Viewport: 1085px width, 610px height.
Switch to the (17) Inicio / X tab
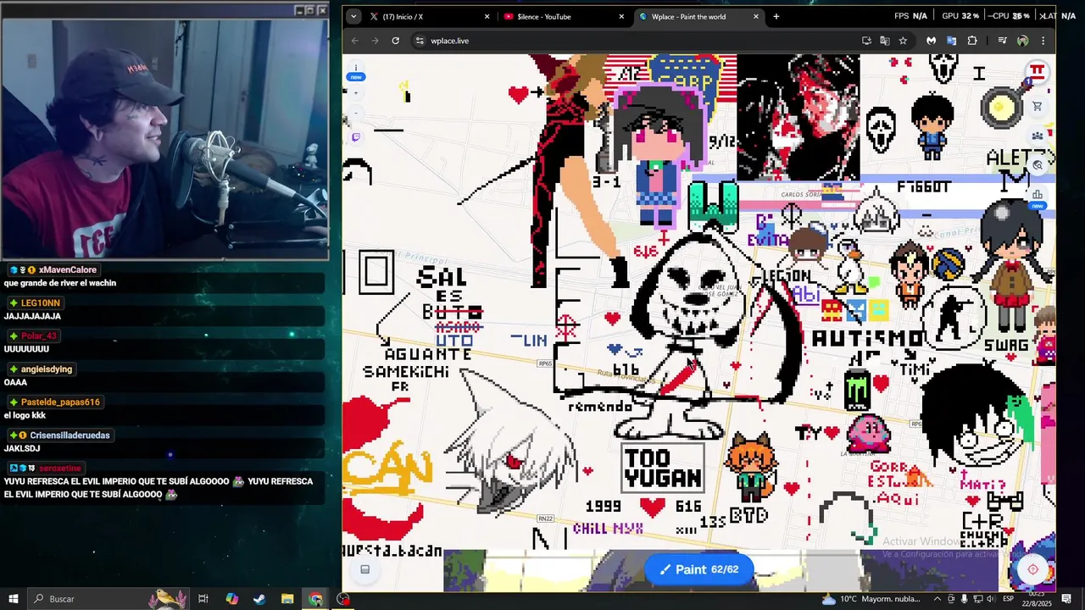(x=428, y=16)
